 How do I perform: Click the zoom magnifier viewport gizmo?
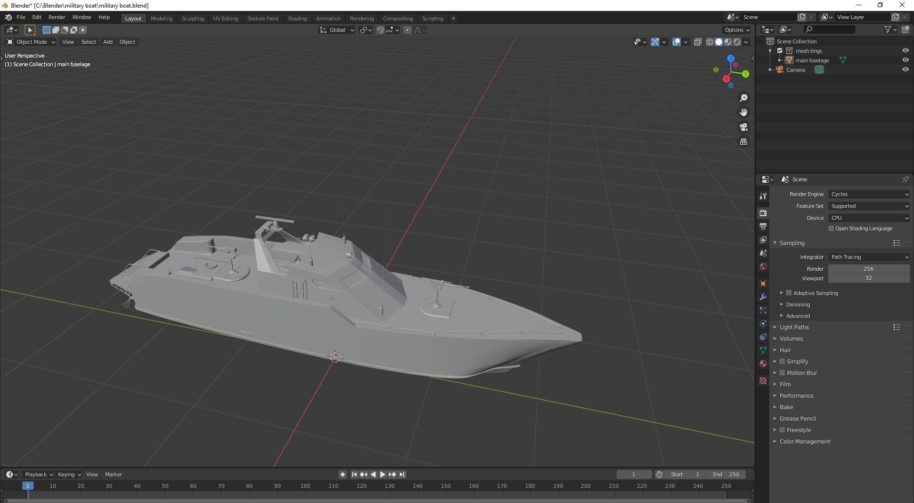tap(744, 98)
